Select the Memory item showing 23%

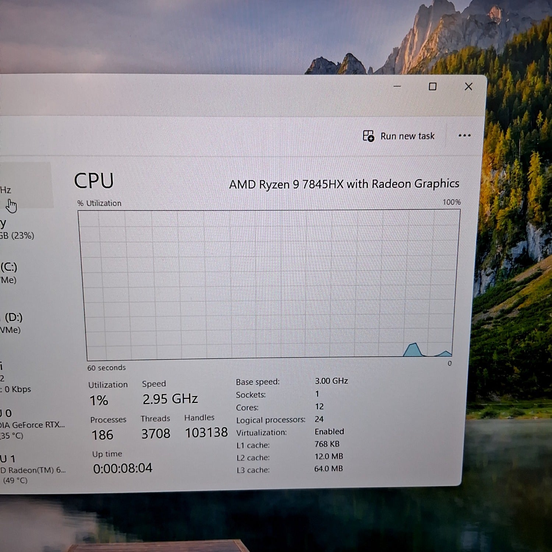coord(17,230)
